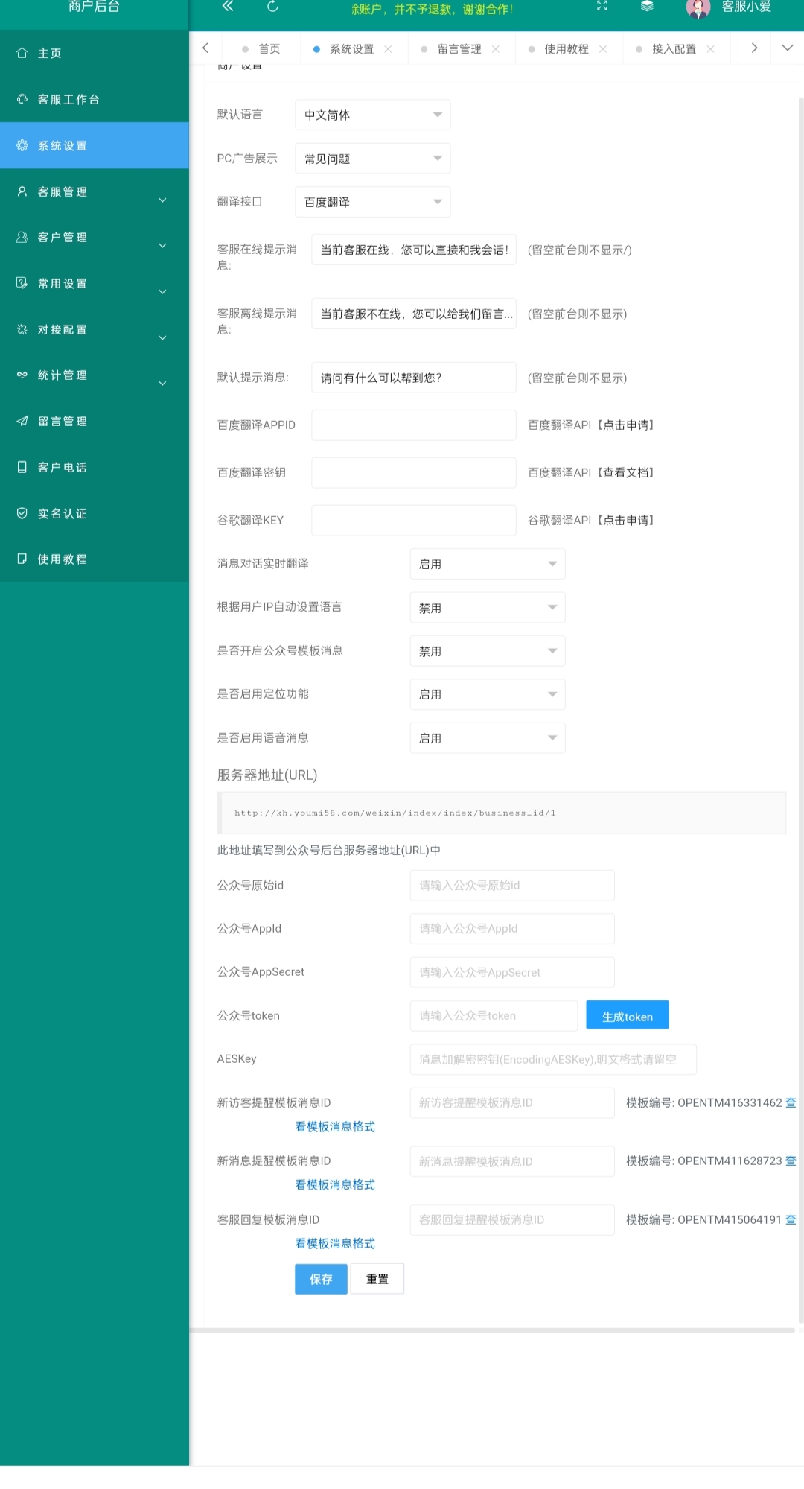This screenshot has width=804, height=1489.
Task: Click the shield icon beside 实名认证
Action: click(x=22, y=513)
